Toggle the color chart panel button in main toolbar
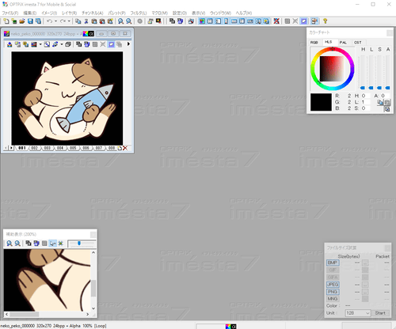This screenshot has width=396, height=329. click(202, 21)
